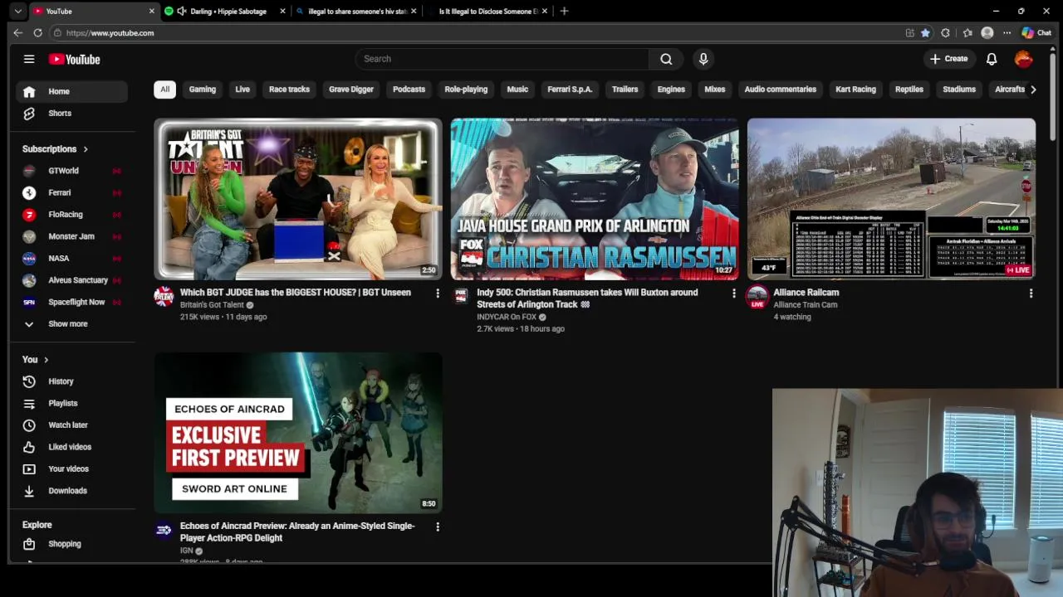Viewport: 1063px width, 597px height.
Task: Open Liked videos in the sidebar
Action: pos(71,447)
